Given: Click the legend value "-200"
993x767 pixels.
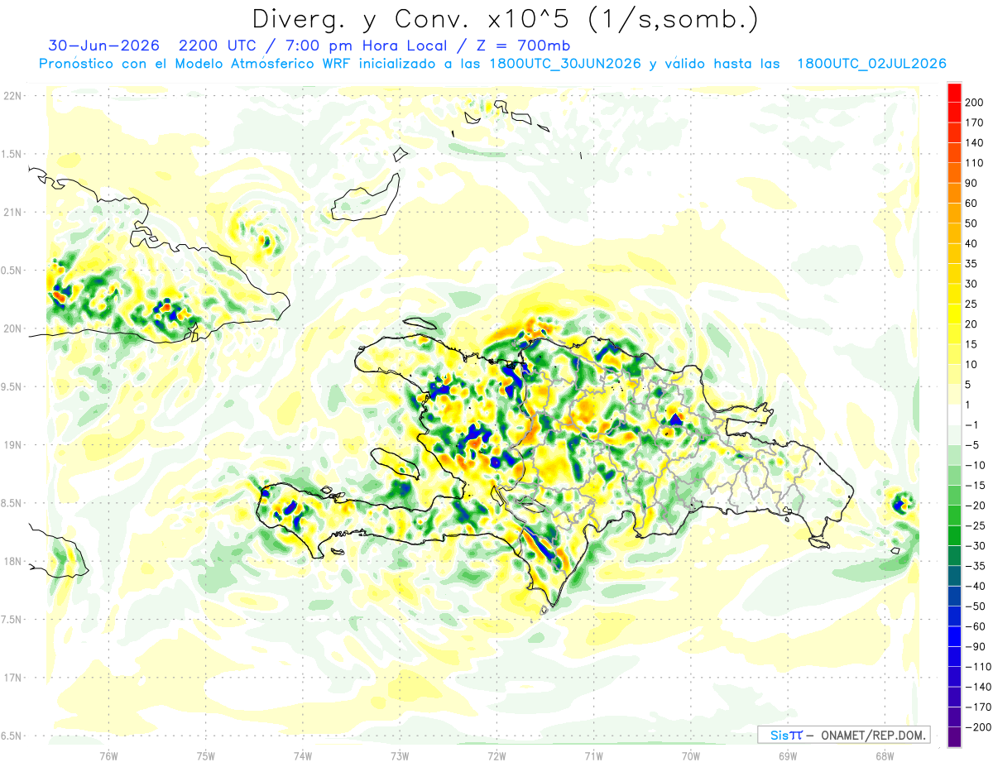Looking at the screenshot, I should pos(976,727).
